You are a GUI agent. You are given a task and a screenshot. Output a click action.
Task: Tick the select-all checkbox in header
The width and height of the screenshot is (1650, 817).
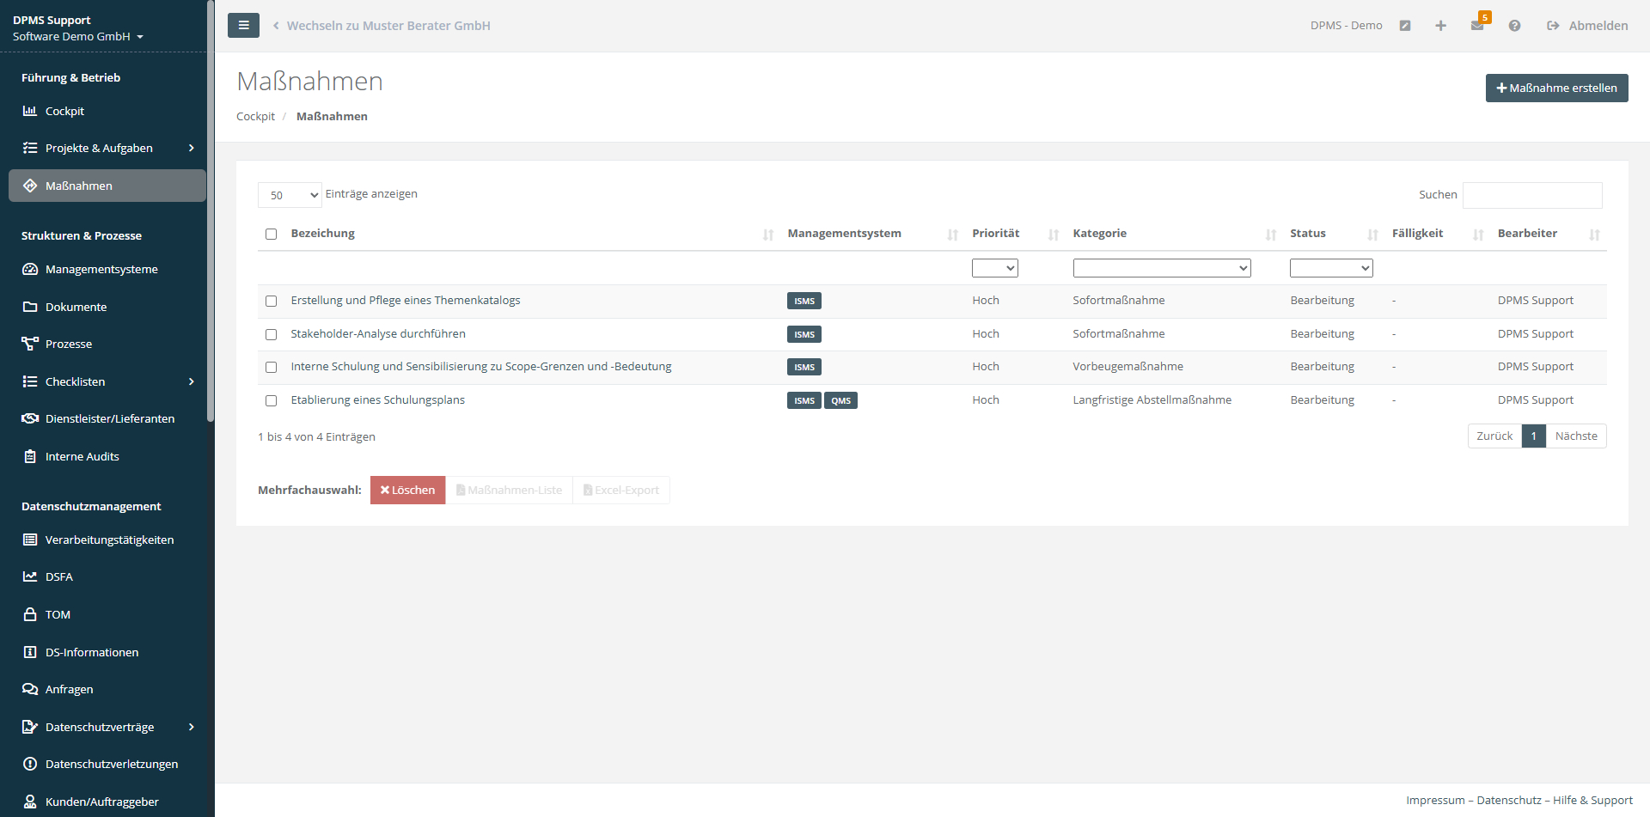[x=272, y=234]
